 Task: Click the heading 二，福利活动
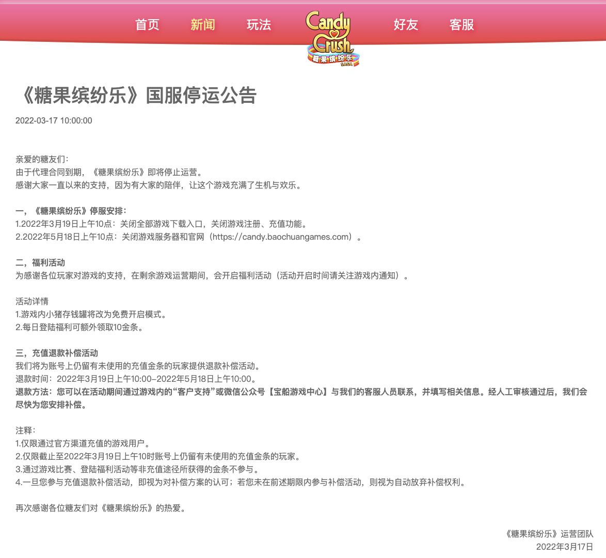pos(40,263)
